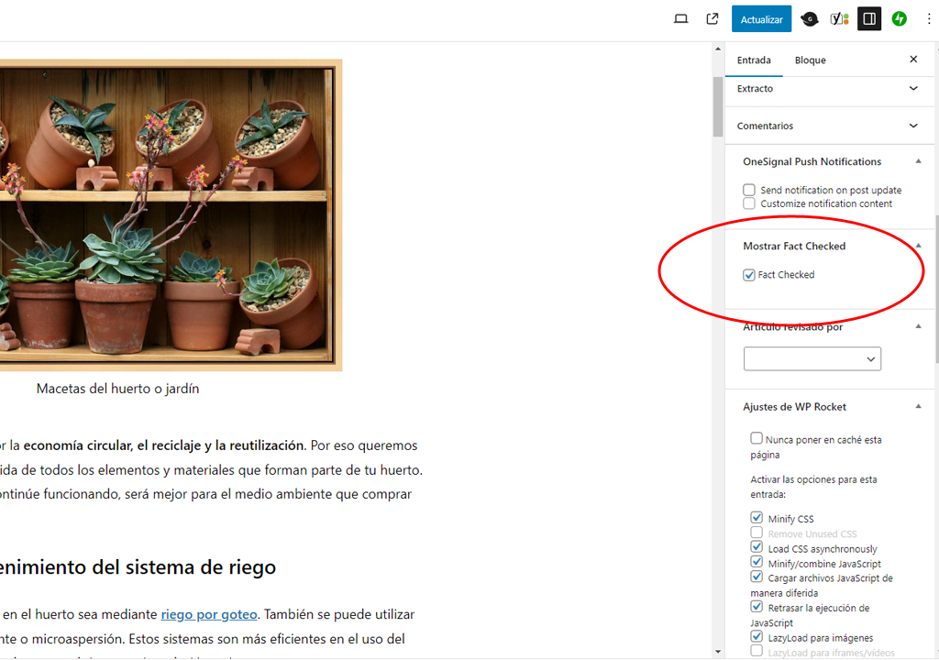
Task: Enable Send notification on post update
Action: (748, 190)
